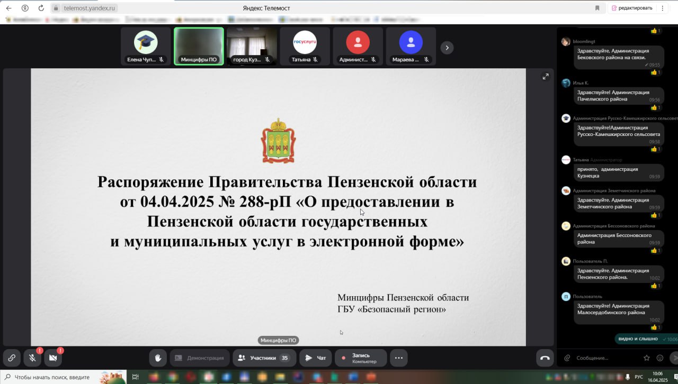Click the thumbs-up under Земетчинского района message
This screenshot has width=678, height=384.
(656, 215)
